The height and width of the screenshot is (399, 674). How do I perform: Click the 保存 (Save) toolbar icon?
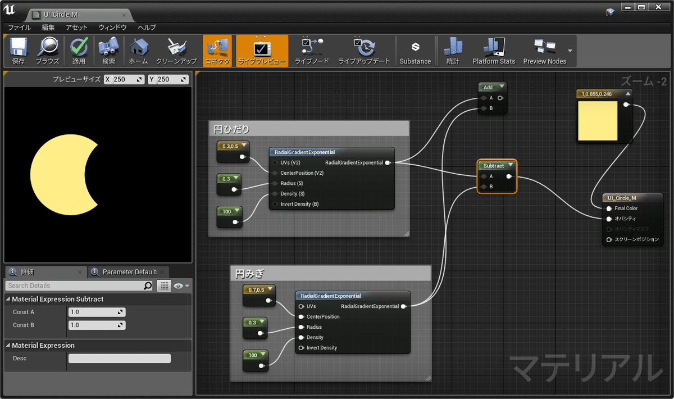[x=19, y=51]
